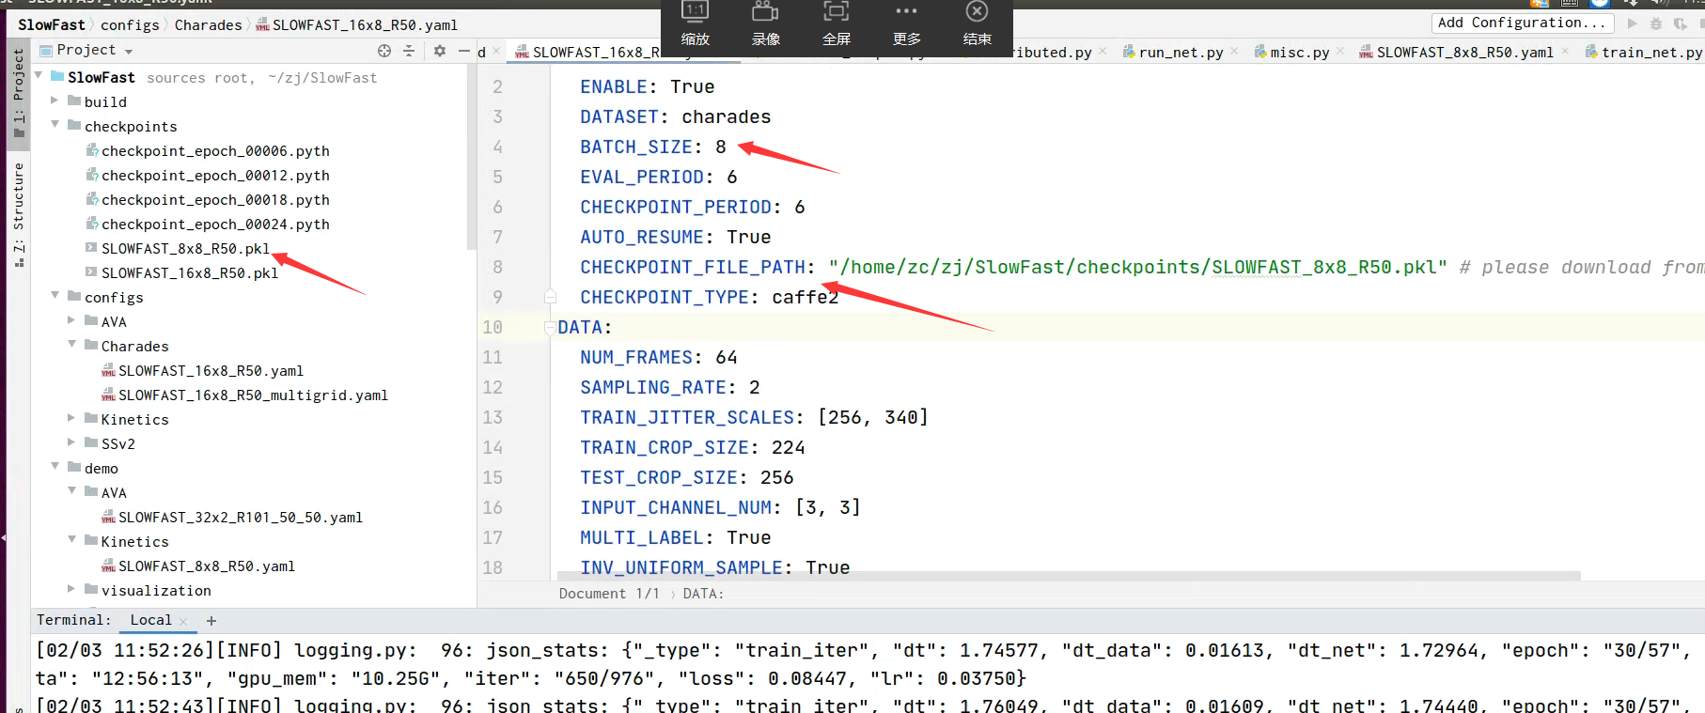Click the editor horizontal scrollbar
Viewport: 1705px width, 713px height.
[1069, 575]
